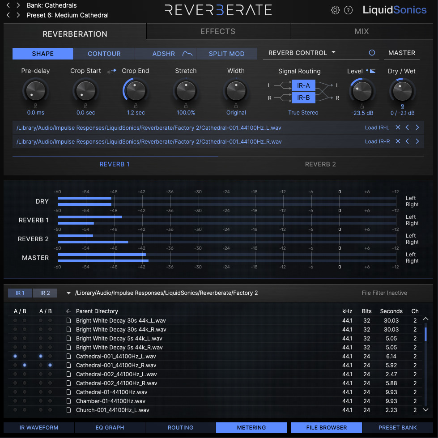Select the IR-B routing block

click(303, 98)
